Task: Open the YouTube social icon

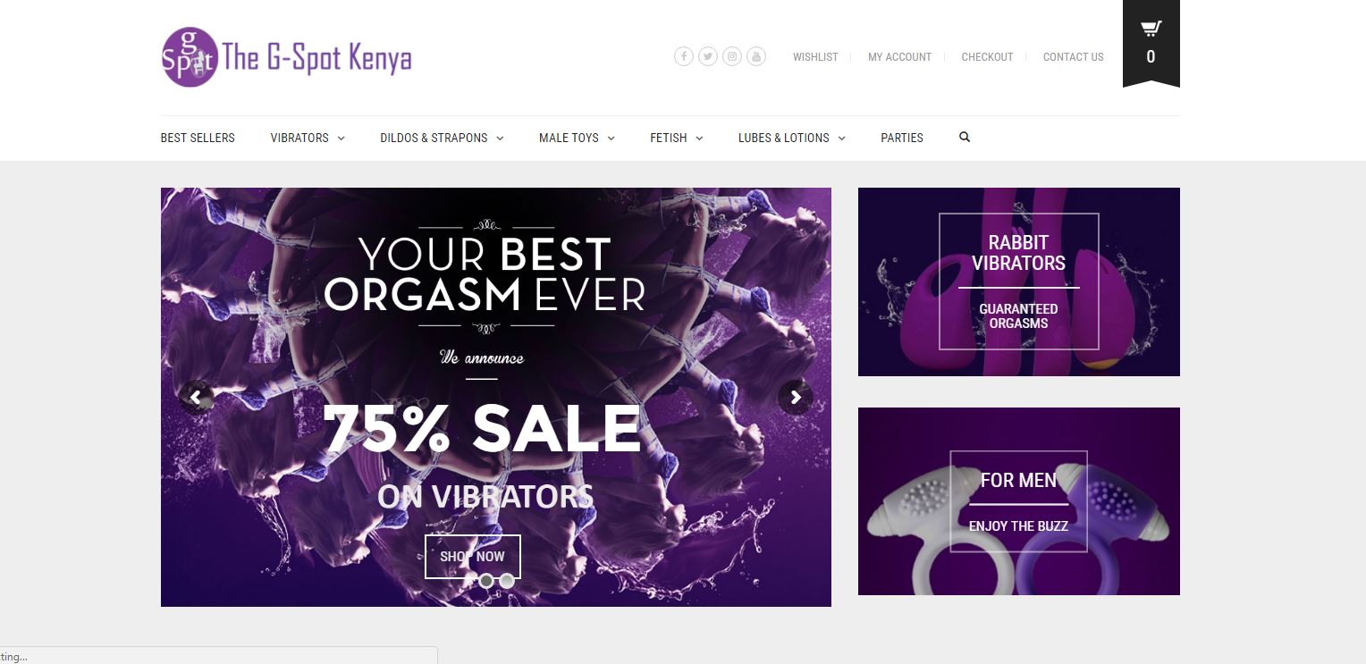Action: pyautogui.click(x=756, y=56)
